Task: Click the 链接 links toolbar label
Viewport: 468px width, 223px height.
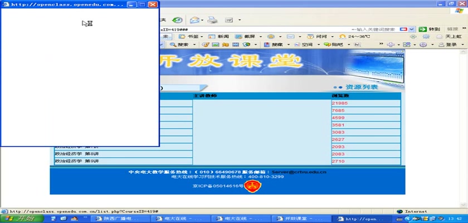Action: [x=452, y=29]
